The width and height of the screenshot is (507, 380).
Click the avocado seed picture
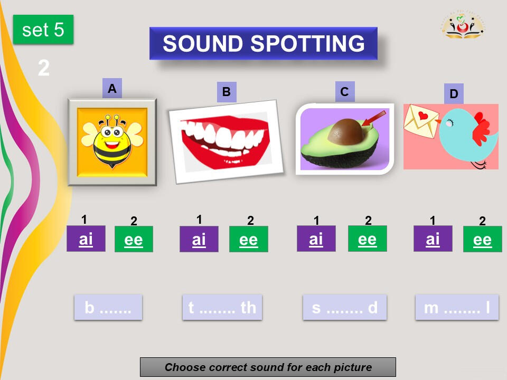345,139
